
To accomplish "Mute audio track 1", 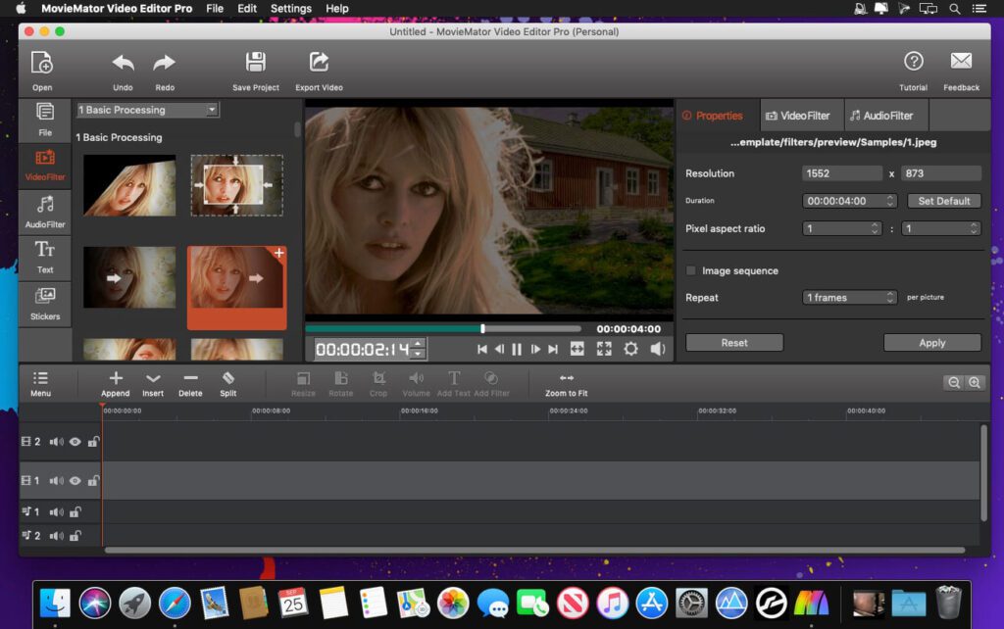I will [59, 510].
